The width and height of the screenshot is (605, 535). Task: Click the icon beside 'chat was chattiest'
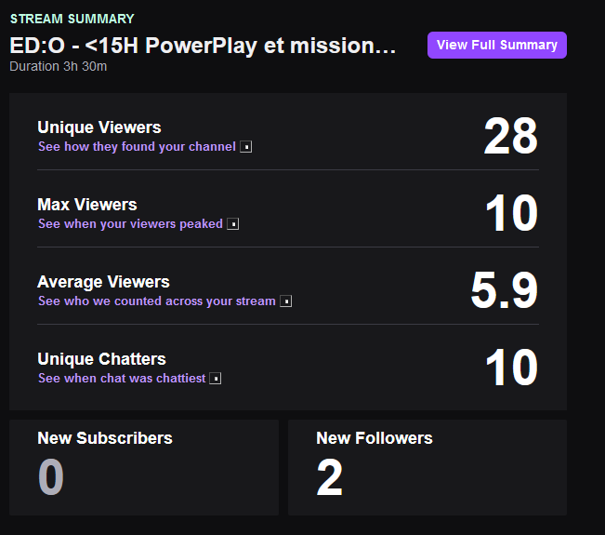coord(216,379)
